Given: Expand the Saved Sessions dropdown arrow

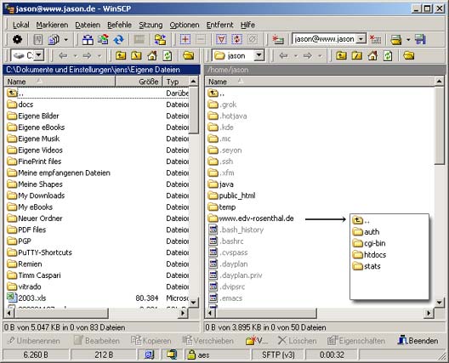Looking at the screenshot, I should [x=408, y=39].
